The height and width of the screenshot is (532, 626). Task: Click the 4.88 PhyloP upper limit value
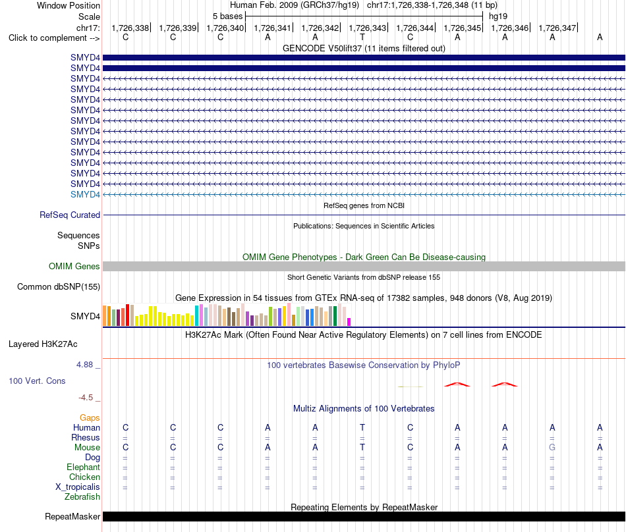click(84, 365)
